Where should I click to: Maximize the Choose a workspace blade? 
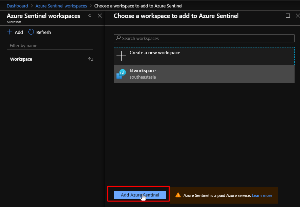(x=288, y=16)
